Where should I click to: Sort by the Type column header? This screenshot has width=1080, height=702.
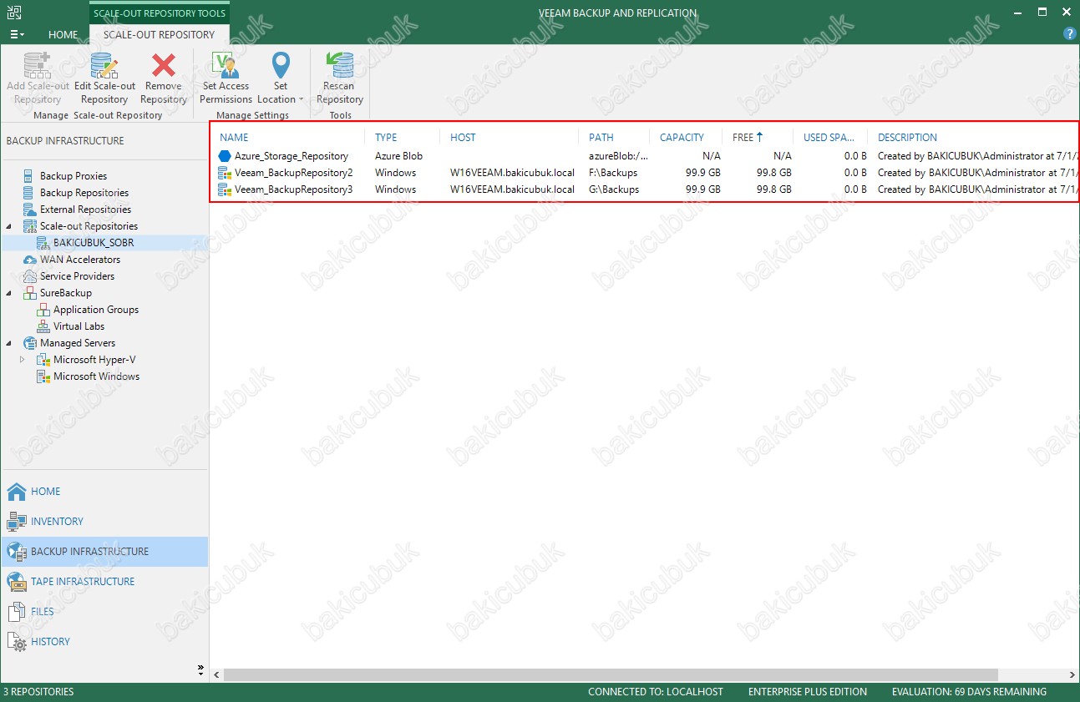click(386, 138)
